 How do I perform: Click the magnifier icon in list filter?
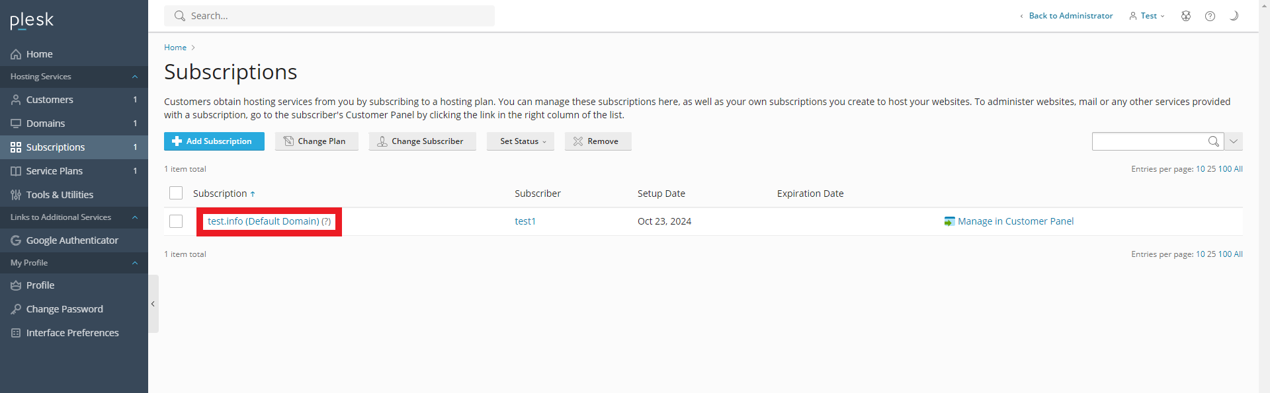1213,141
